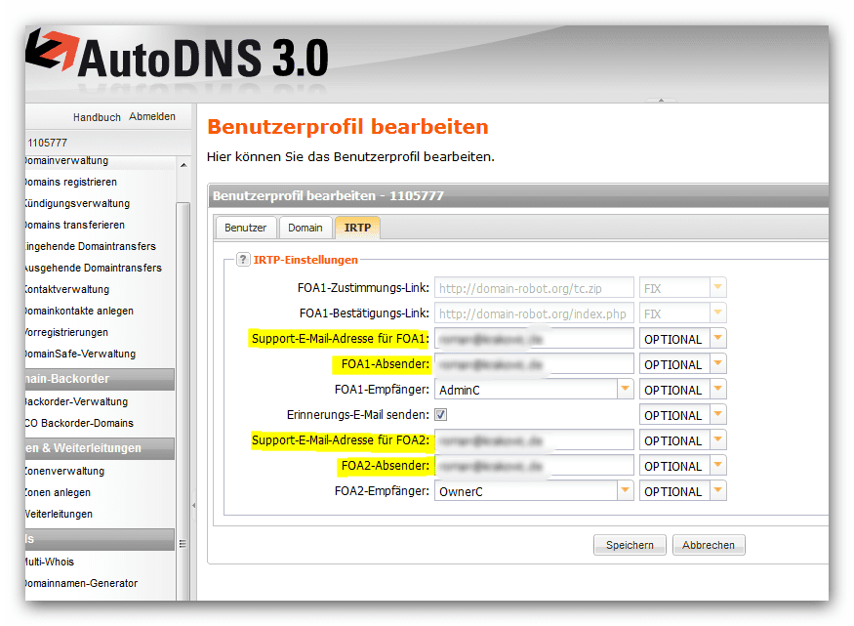Open the Handbuch link
854x626 pixels.
(97, 117)
